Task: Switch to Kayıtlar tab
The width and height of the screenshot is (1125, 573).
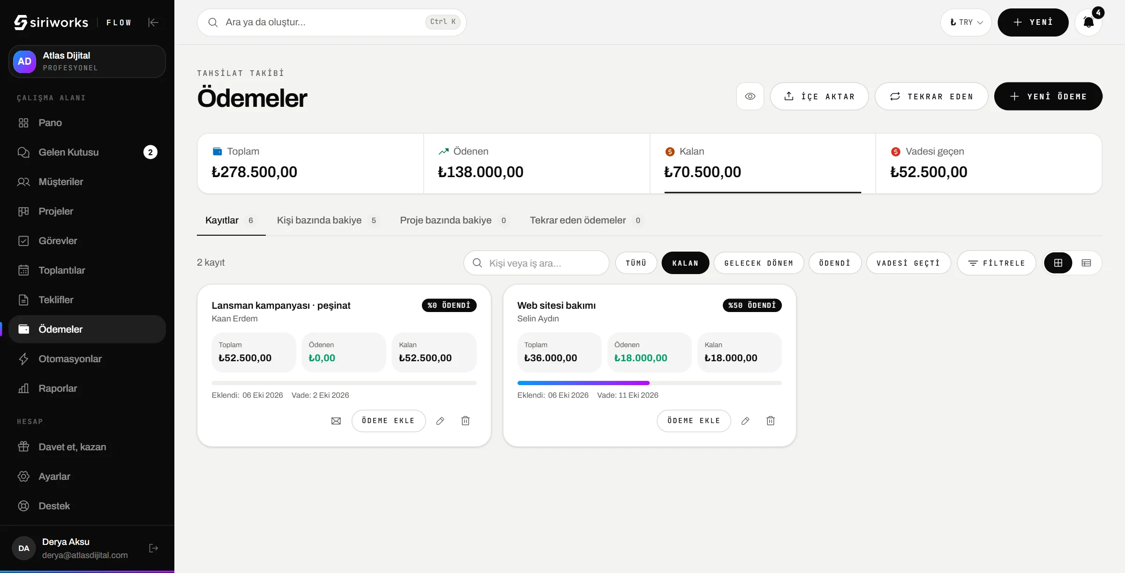Action: (x=231, y=220)
